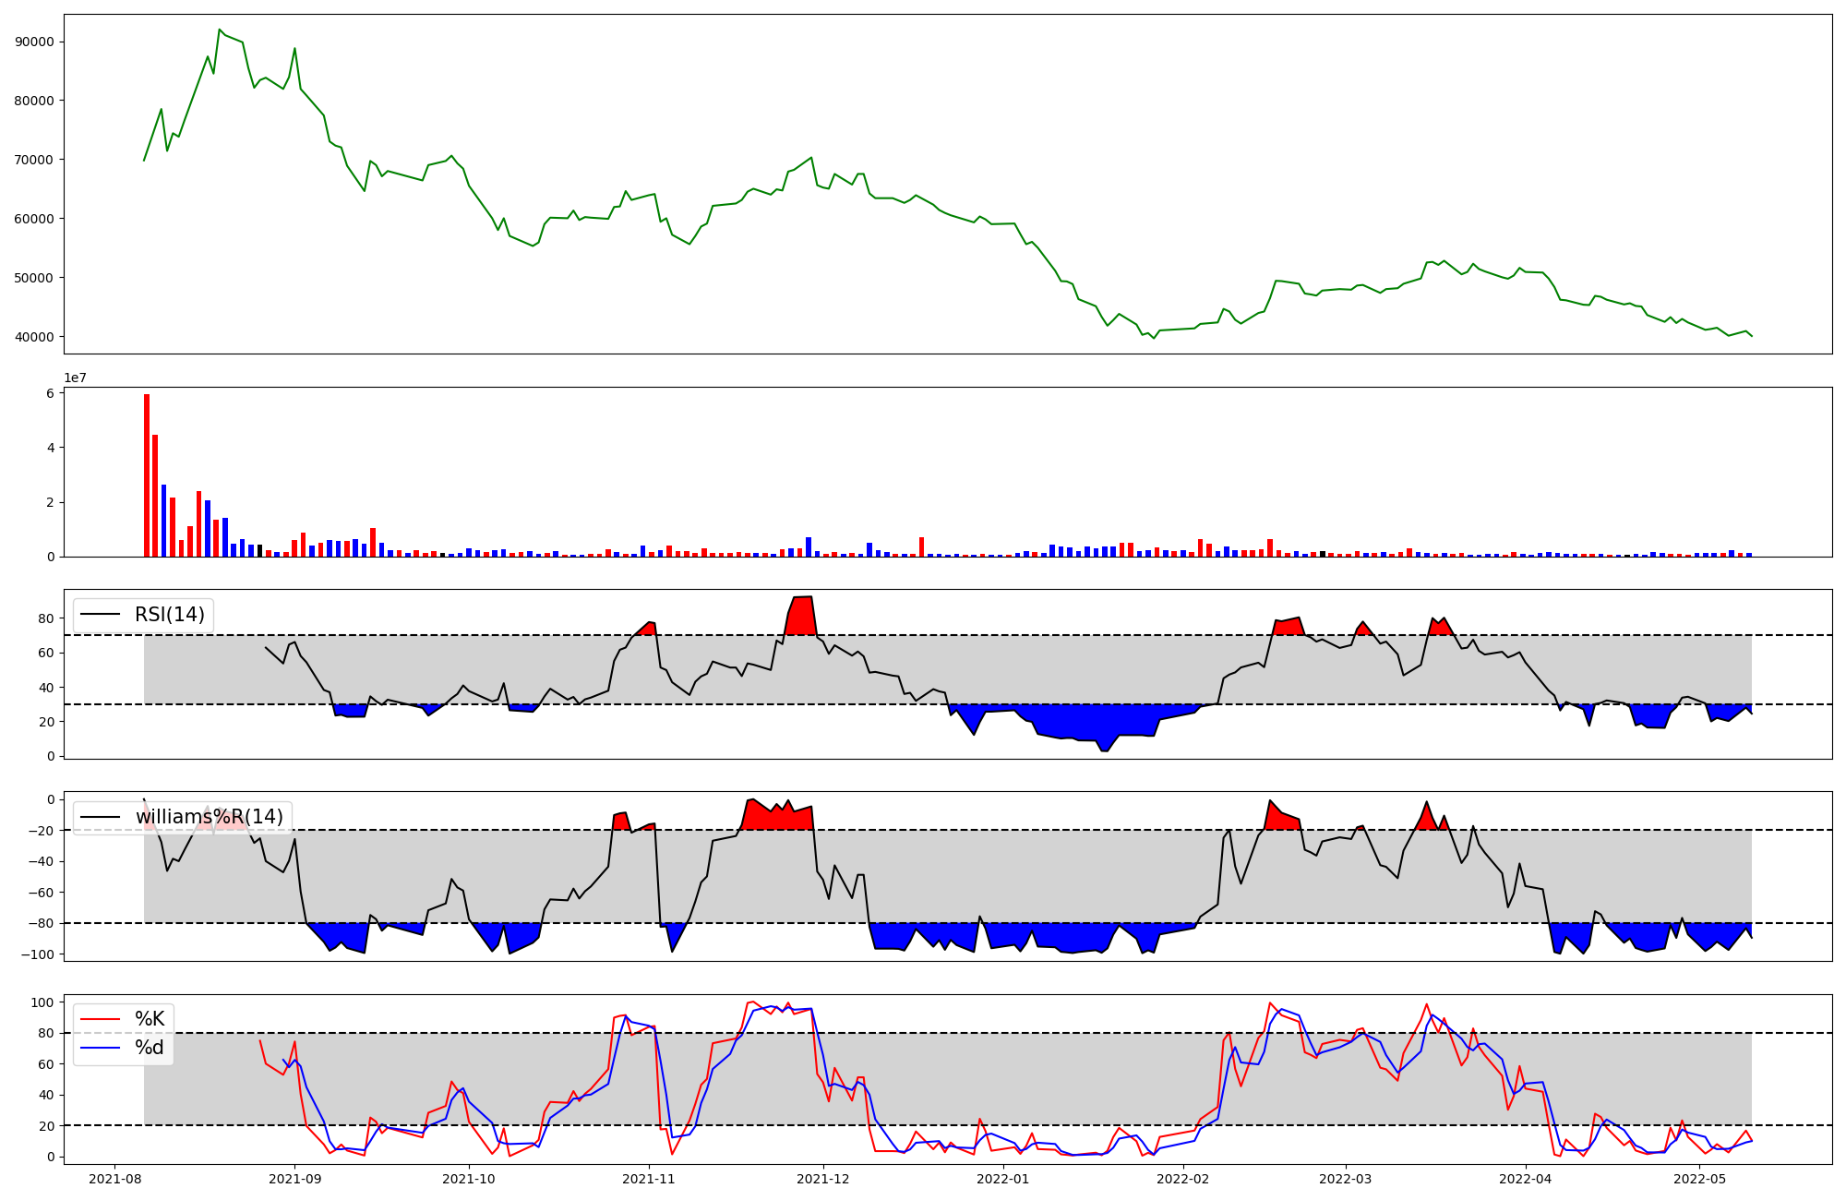
Task: Click the blue %d legend line sample
Action: pos(101,1048)
